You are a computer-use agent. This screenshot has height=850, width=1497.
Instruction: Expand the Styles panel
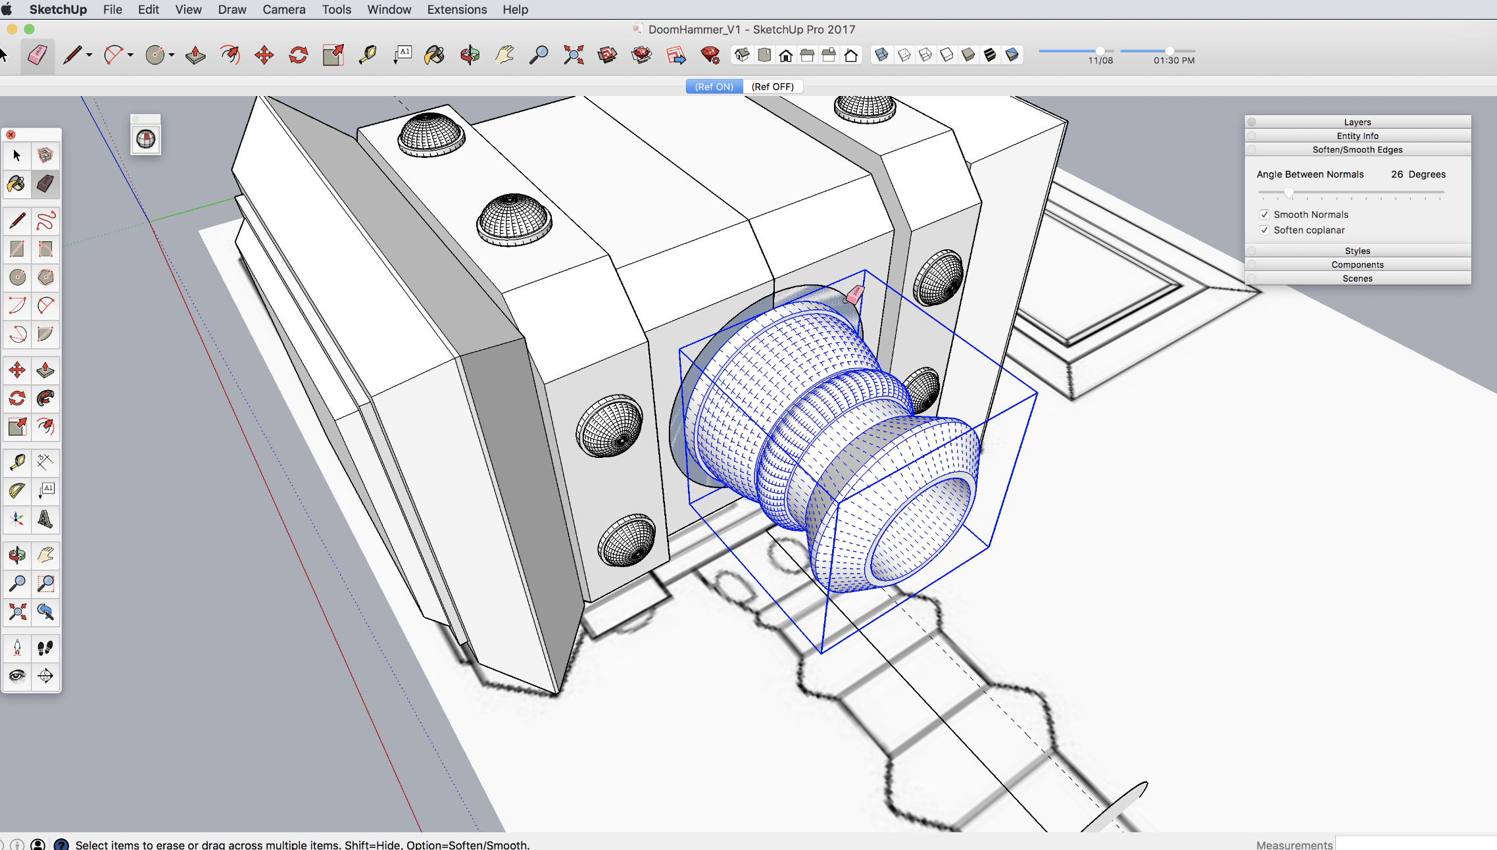coord(1358,251)
